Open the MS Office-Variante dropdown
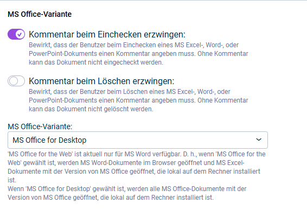 tap(138, 140)
